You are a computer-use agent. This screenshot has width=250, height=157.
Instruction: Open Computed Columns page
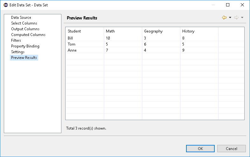(x=28, y=35)
